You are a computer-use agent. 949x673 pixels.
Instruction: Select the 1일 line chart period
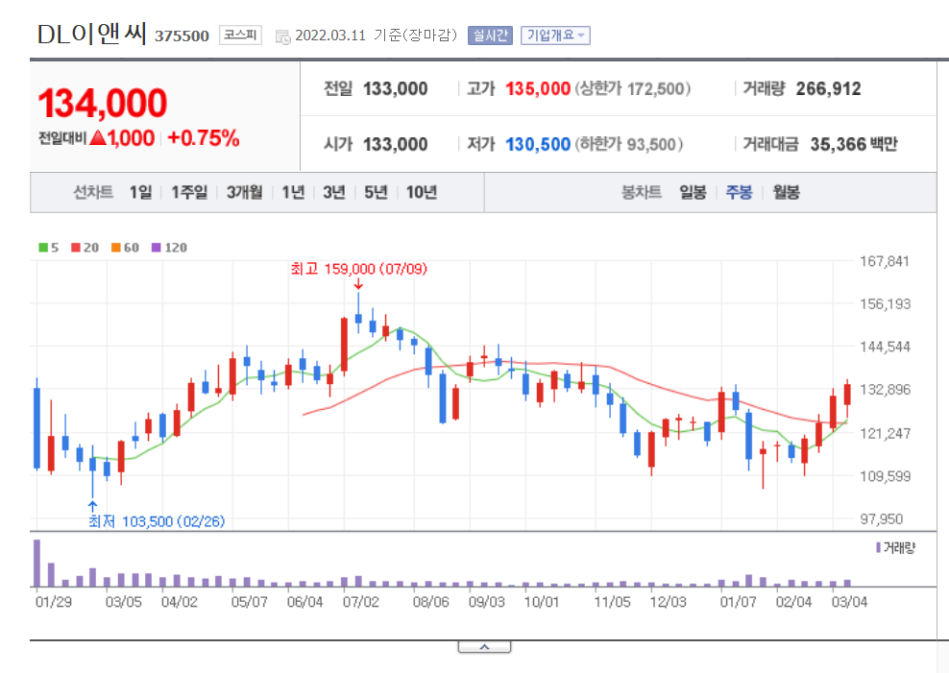(x=140, y=192)
